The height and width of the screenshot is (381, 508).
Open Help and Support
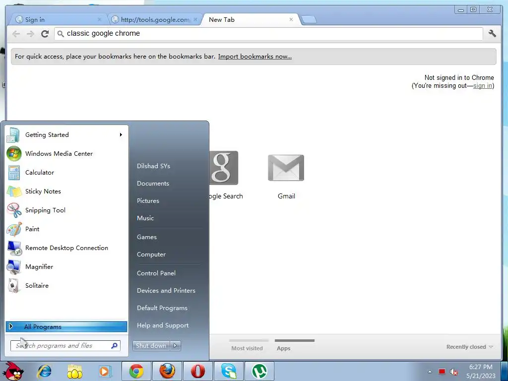click(x=163, y=325)
